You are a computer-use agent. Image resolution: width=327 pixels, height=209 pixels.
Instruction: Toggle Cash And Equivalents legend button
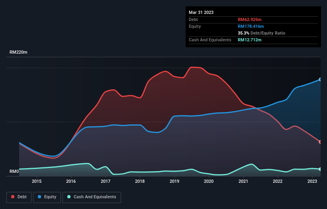click(x=92, y=197)
